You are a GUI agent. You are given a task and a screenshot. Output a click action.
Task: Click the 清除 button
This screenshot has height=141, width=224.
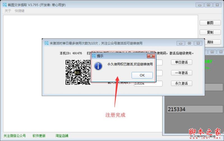point(210,42)
